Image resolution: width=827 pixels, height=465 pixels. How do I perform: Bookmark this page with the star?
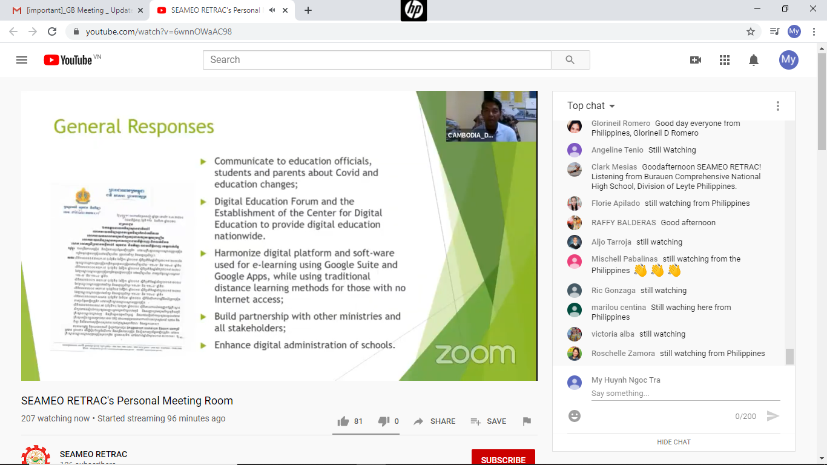(751, 31)
